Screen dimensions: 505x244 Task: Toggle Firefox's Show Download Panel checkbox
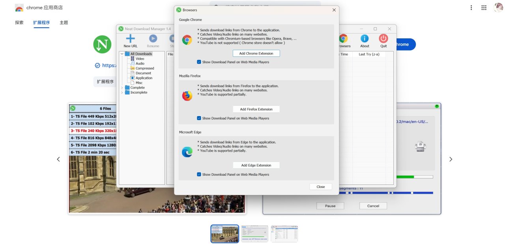[x=199, y=118]
